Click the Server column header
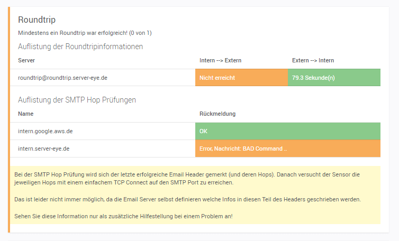399x241 pixels. [26, 60]
